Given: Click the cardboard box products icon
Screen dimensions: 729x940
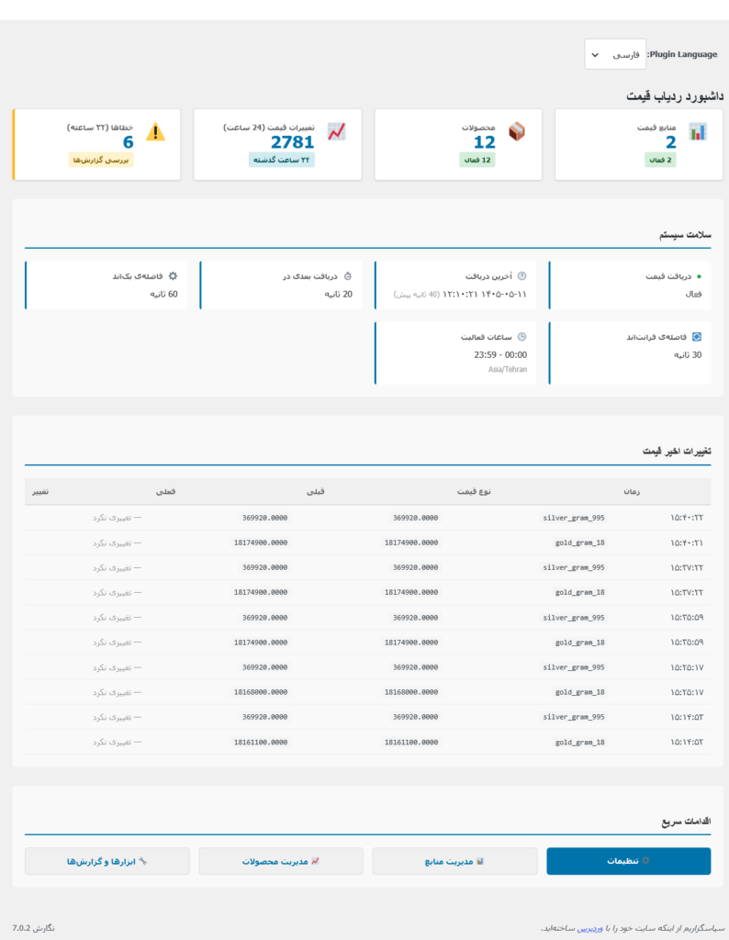Looking at the screenshot, I should coord(517,131).
